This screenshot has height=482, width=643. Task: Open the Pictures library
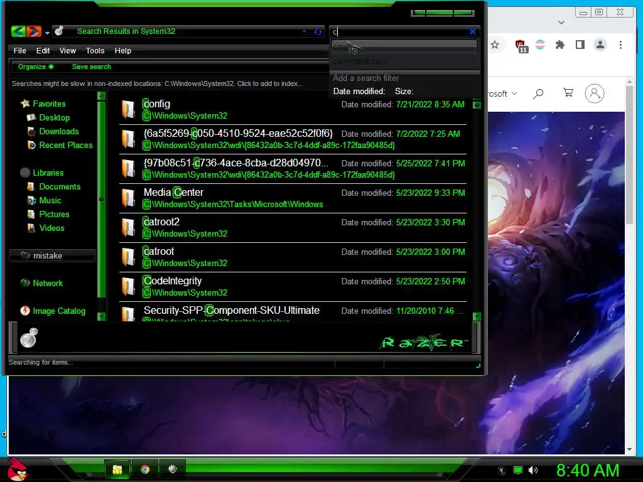54,215
